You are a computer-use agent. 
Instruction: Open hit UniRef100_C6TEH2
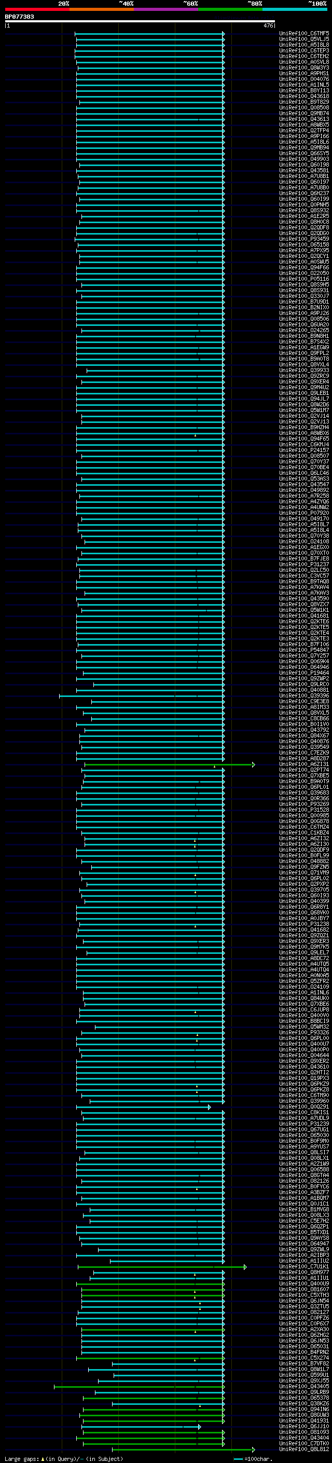pos(304,56)
